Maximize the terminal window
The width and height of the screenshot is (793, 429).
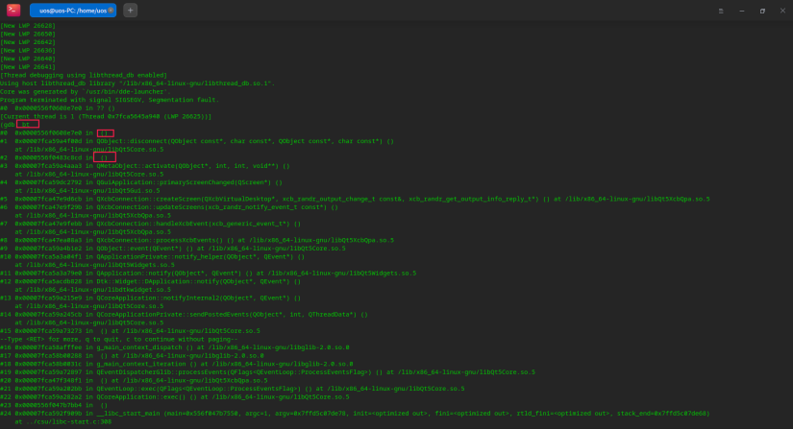click(762, 11)
